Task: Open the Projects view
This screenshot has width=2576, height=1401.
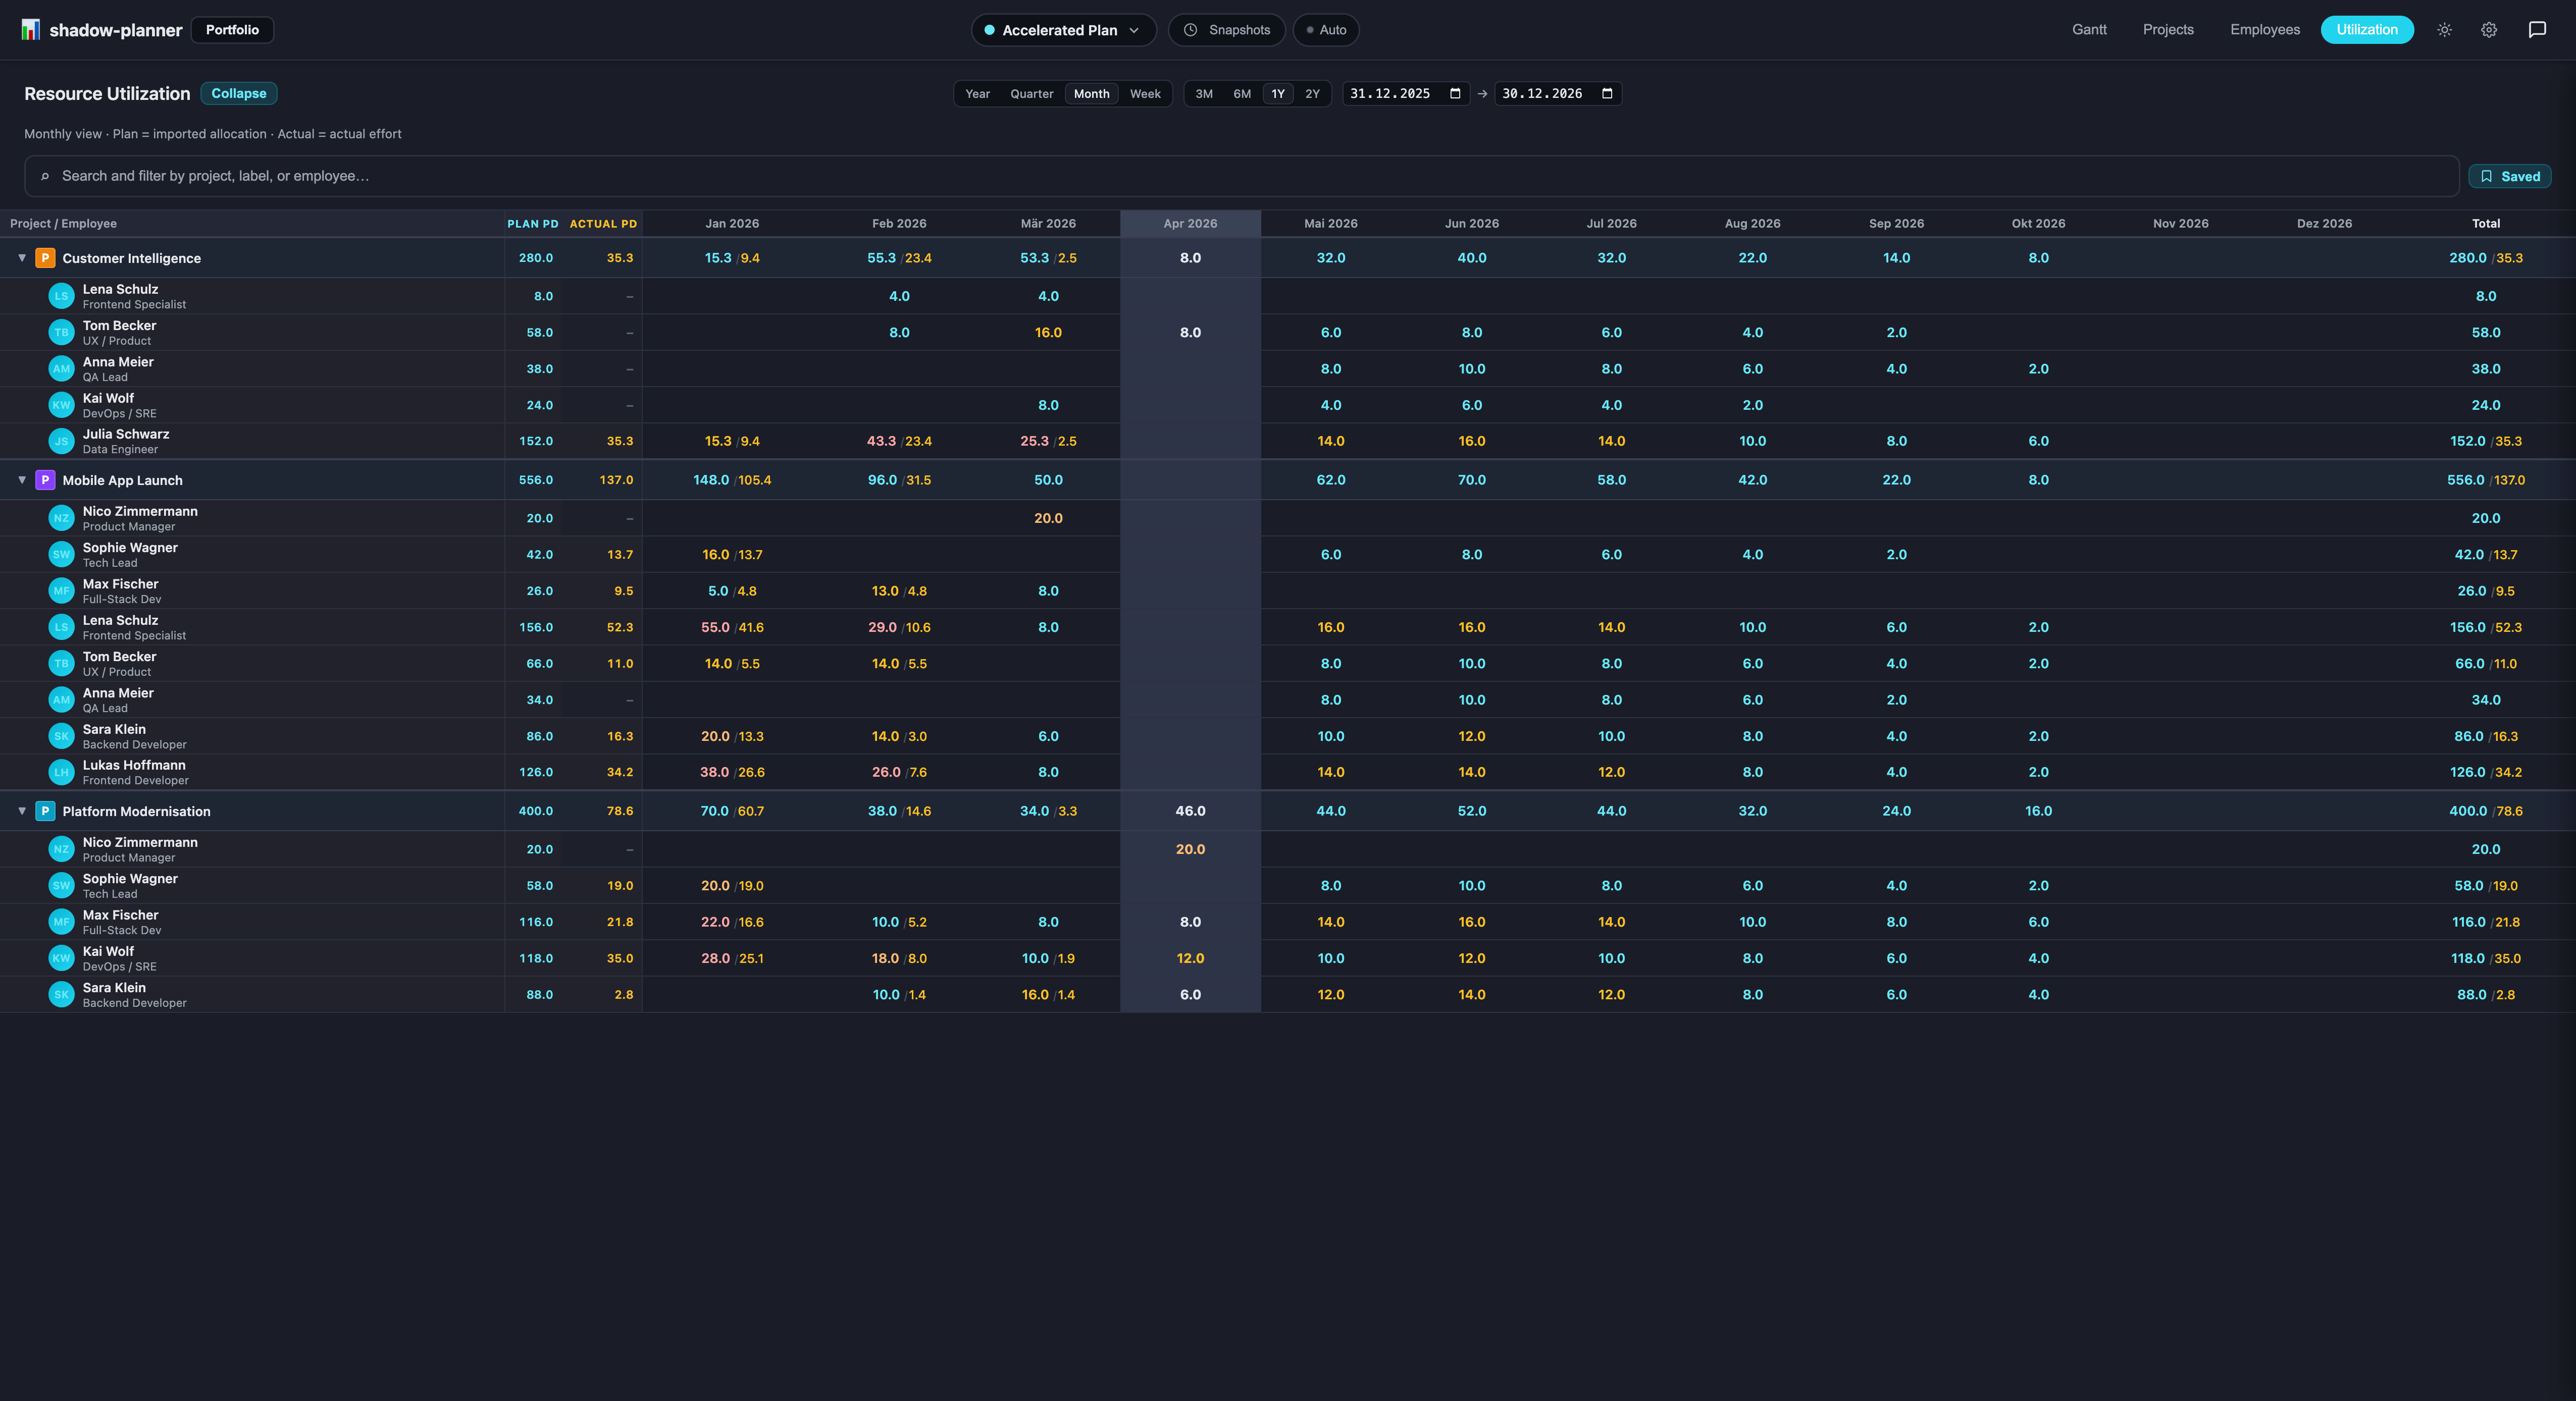Action: [2168, 30]
